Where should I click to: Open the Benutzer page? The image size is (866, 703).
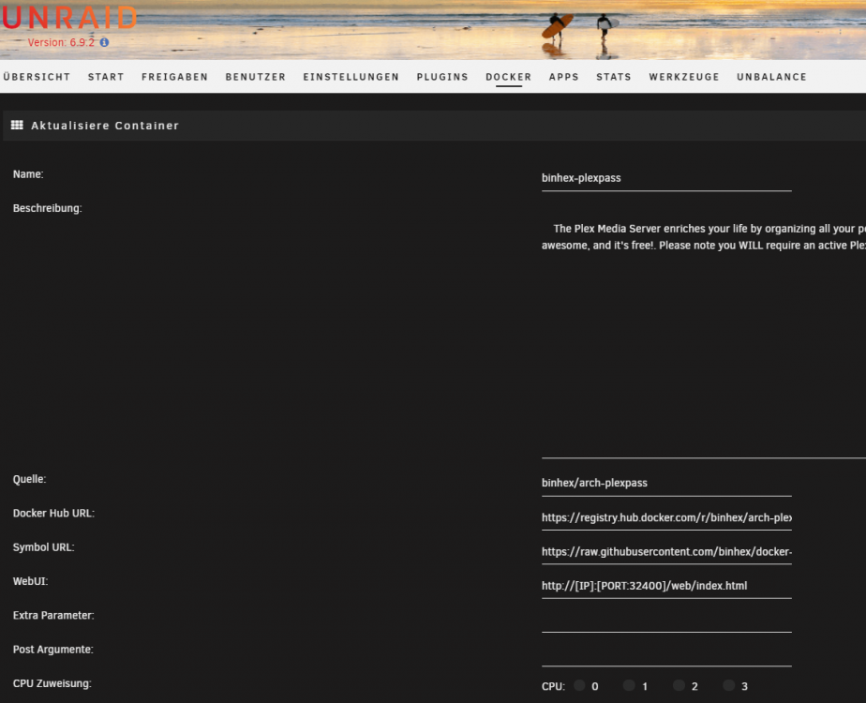click(x=256, y=77)
